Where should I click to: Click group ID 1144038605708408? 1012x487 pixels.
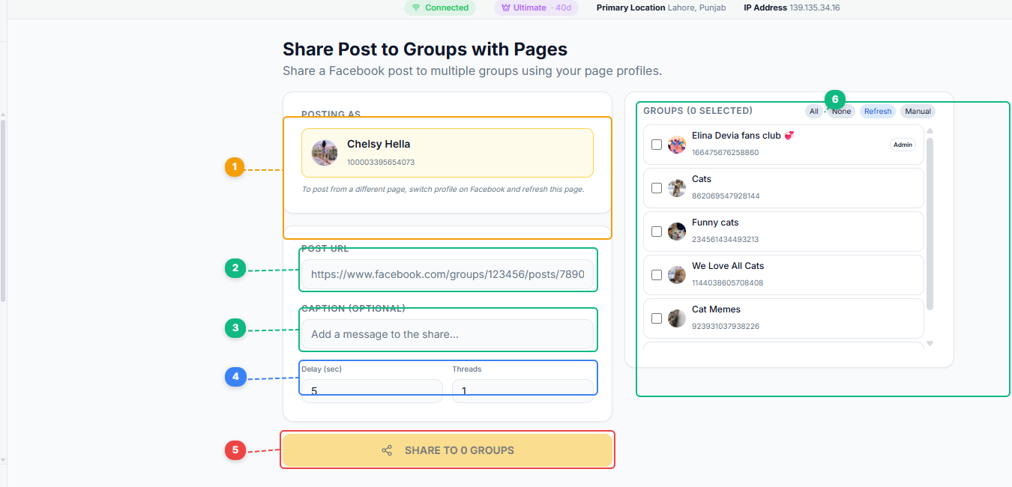click(x=727, y=282)
